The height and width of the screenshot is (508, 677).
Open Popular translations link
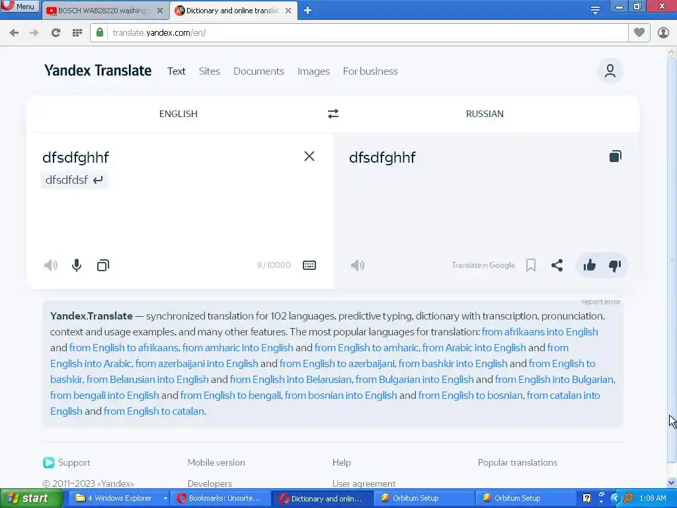coord(517,462)
